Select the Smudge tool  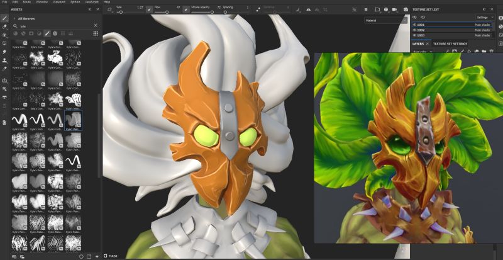pos(4,52)
